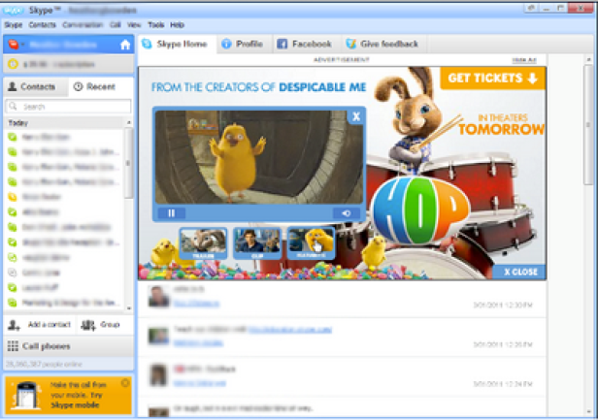Screen dimensions: 598x420
Task: Select the Contacts tab in the sidebar
Action: [35, 87]
